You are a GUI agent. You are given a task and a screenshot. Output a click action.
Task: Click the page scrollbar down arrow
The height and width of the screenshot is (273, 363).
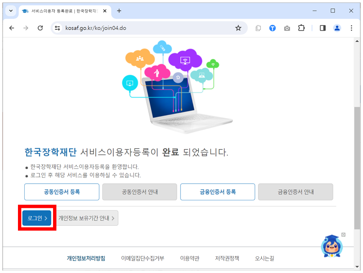point(357,267)
